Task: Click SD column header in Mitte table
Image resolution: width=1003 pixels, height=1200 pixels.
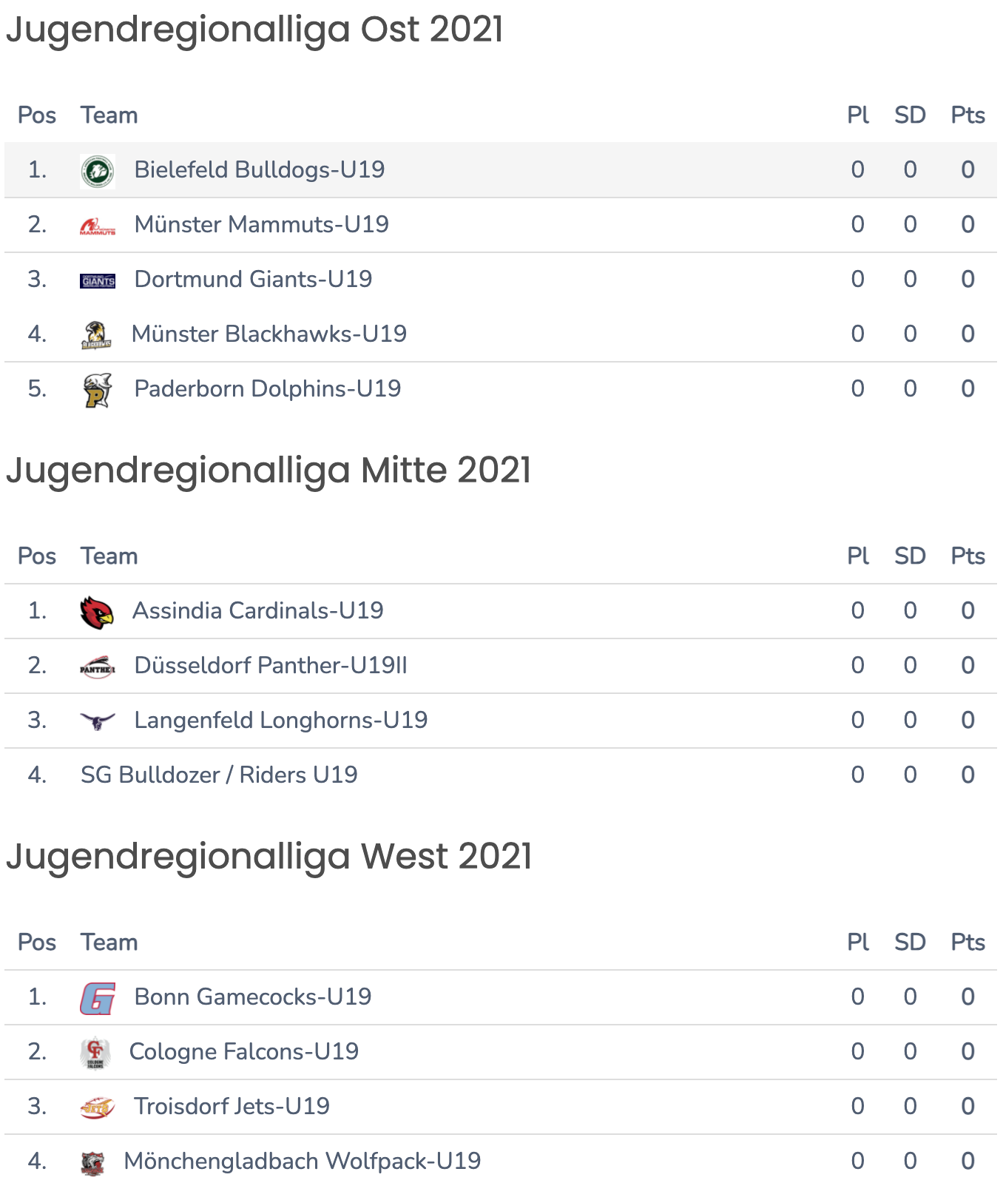Action: coord(910,556)
